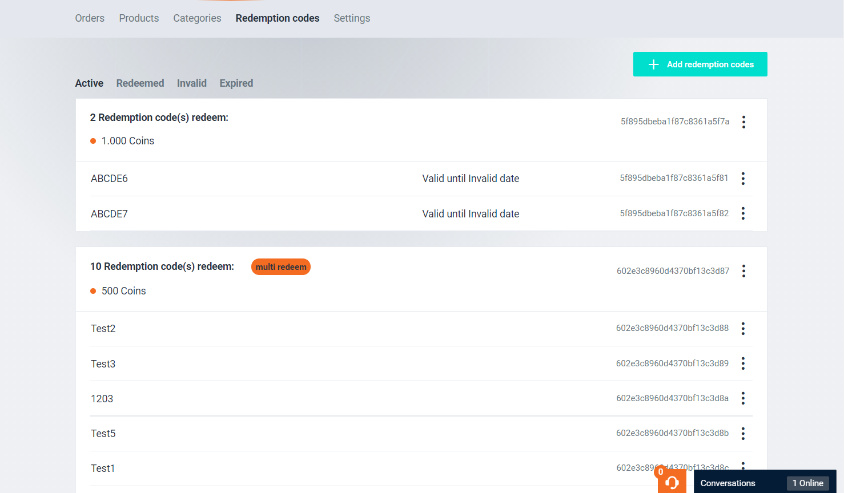The width and height of the screenshot is (844, 493).
Task: Open options menu for code Test2
Action: 743,329
